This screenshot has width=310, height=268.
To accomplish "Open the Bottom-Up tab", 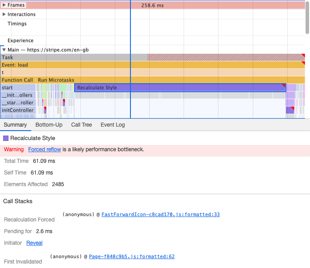I will click(x=49, y=125).
